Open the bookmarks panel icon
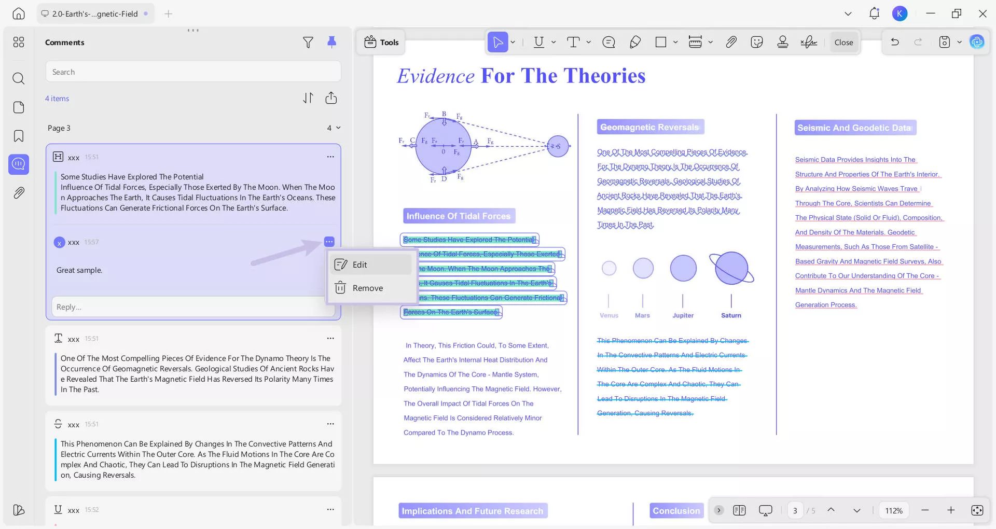Screen dimensions: 996x529 coord(19,136)
